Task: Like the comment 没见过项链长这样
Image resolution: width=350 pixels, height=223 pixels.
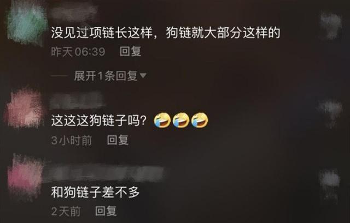Action: pyautogui.click(x=331, y=25)
